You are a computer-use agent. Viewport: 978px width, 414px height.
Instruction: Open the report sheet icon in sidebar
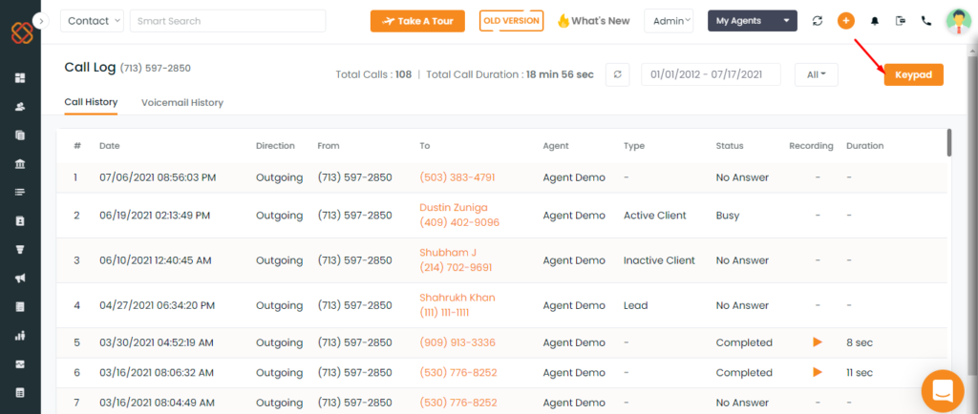(x=21, y=307)
